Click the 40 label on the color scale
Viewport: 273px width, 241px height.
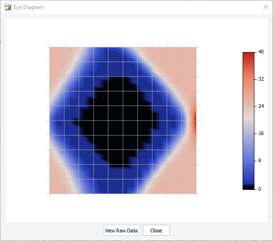pos(261,52)
